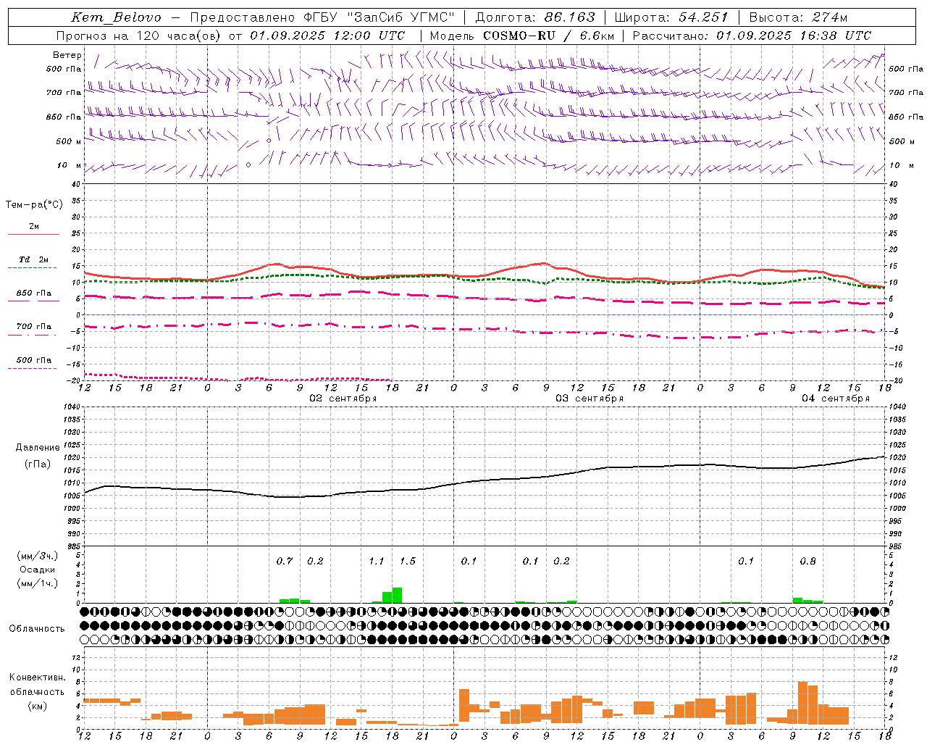Click the Прогноз на 120 часа(ов) text
The height and width of the screenshot is (742, 927).
tap(139, 36)
